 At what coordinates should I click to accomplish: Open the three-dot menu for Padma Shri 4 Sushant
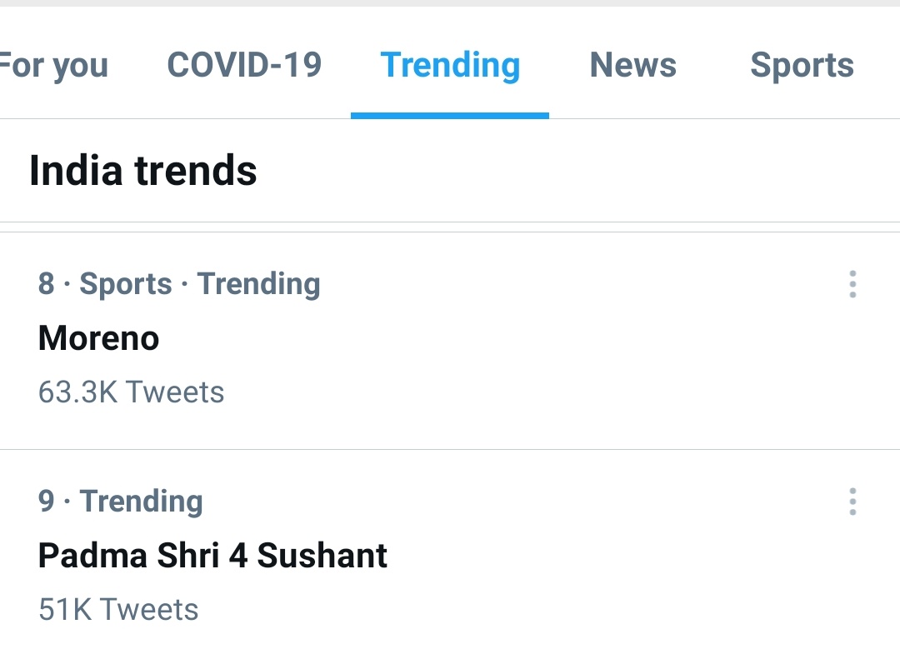click(x=852, y=502)
